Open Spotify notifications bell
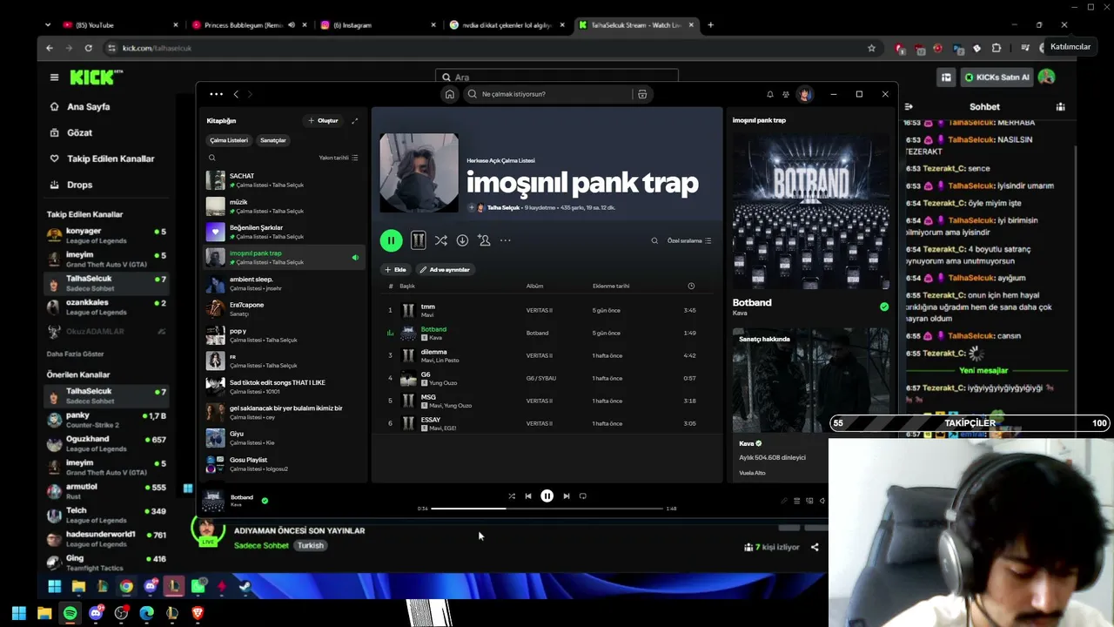 [769, 94]
